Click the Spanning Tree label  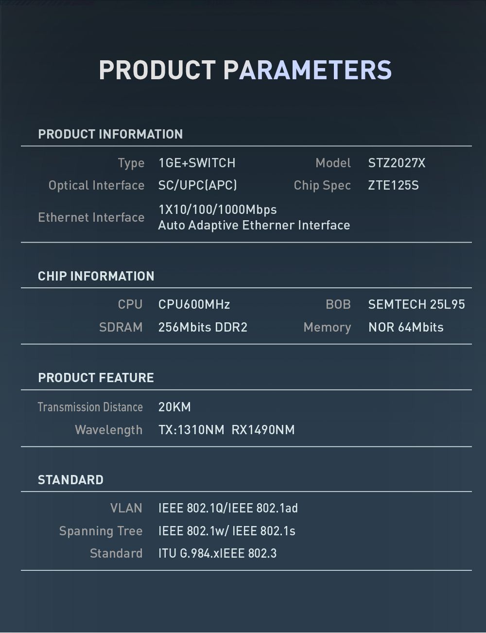click(101, 531)
